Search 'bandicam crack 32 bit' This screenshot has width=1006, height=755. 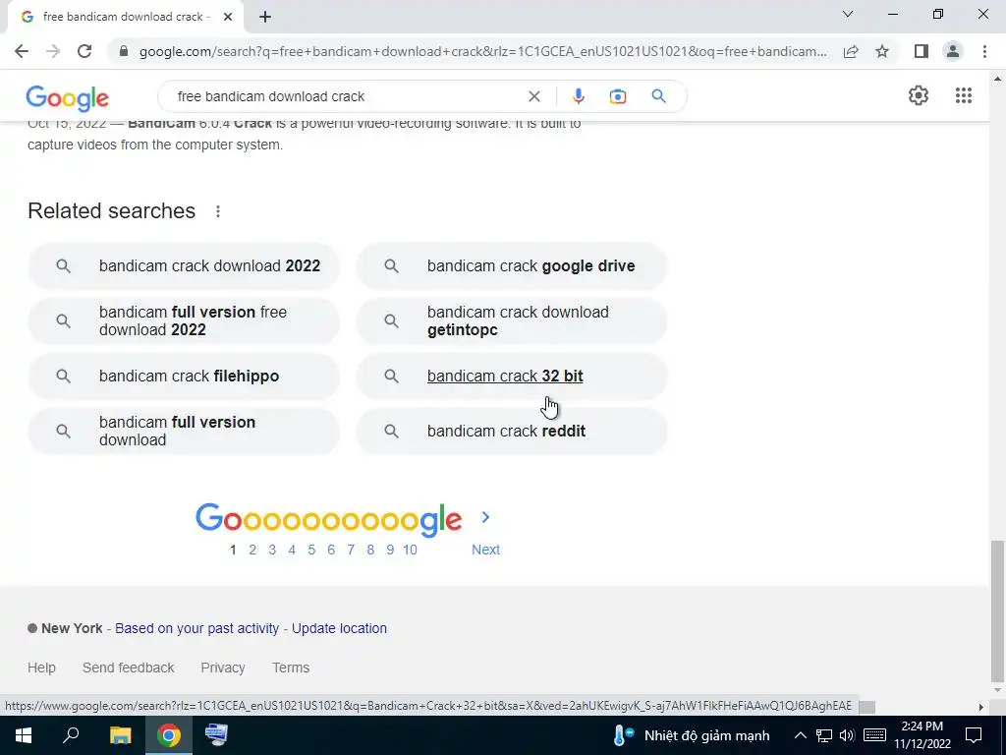512,377
